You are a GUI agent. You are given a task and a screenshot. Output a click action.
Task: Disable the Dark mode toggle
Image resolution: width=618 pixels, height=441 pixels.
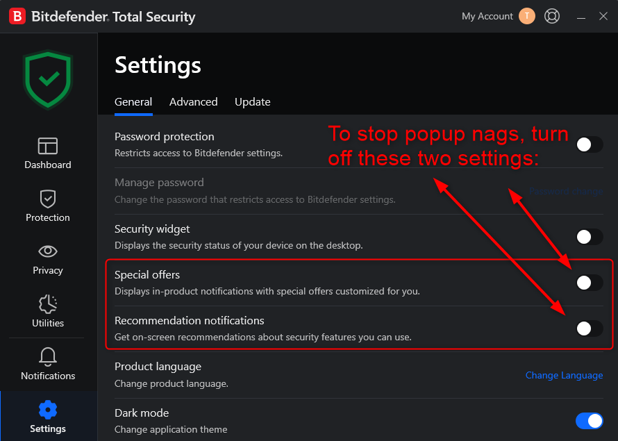(589, 421)
